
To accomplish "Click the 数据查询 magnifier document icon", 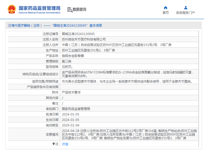I will coord(70,10).
